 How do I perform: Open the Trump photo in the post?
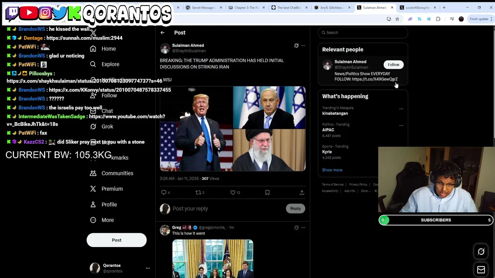196,129
